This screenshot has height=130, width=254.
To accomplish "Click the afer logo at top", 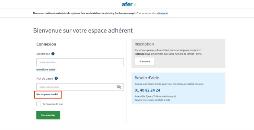I will click(x=129, y=4).
